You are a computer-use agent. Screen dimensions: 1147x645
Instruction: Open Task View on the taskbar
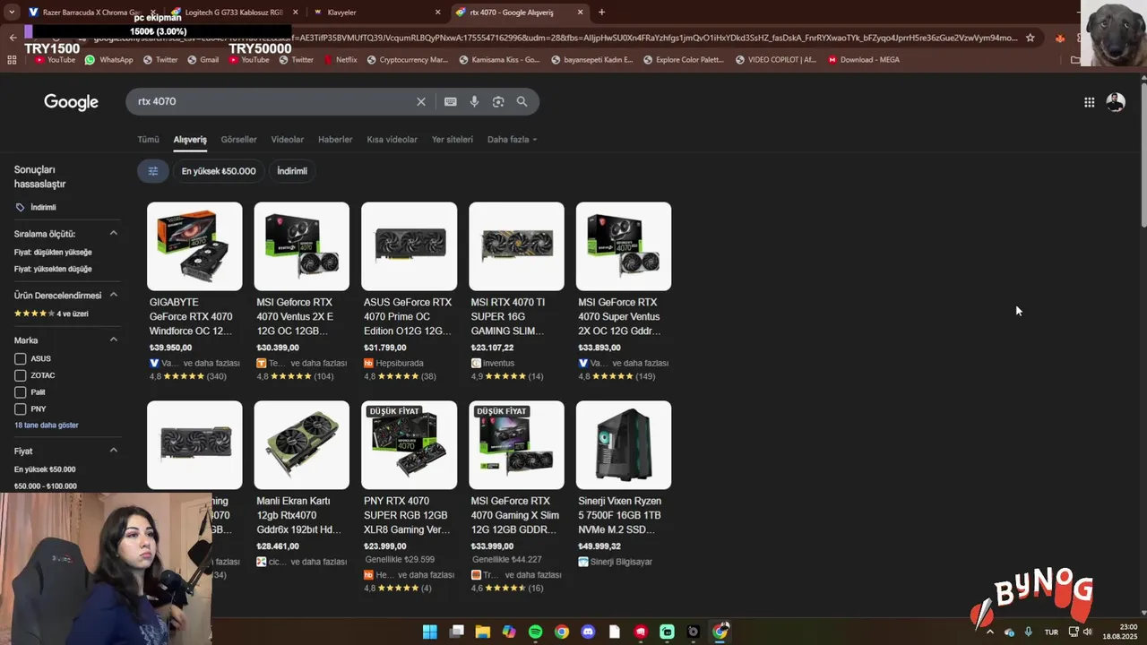pos(456,632)
